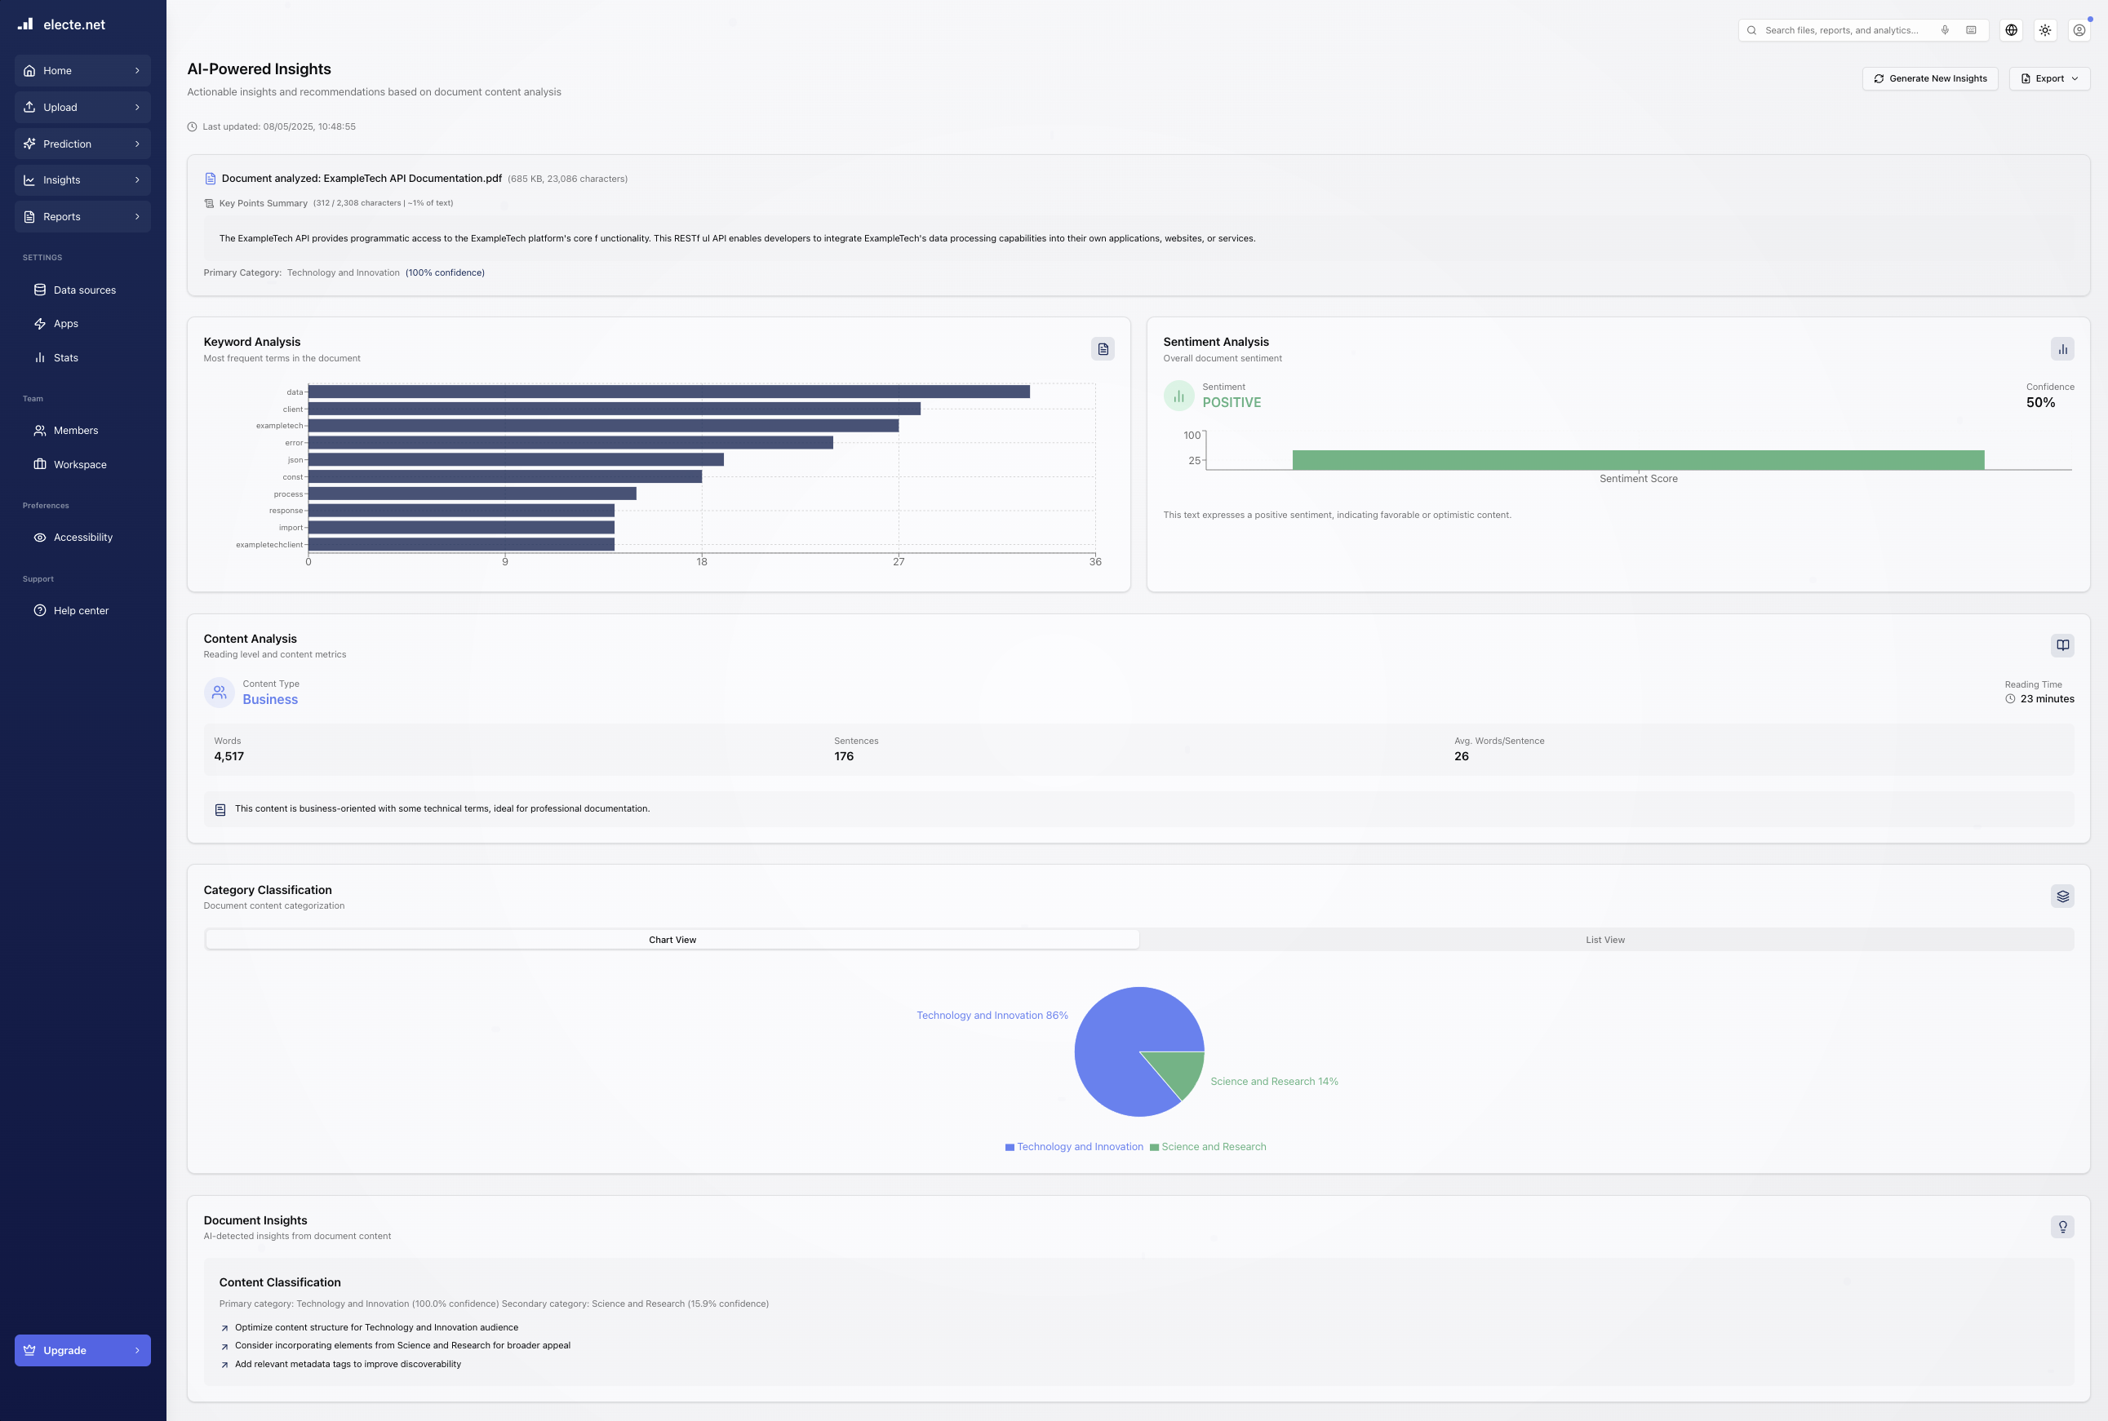The width and height of the screenshot is (2108, 1421).
Task: Click the keyboard icon in search bar
Action: click(x=1970, y=30)
